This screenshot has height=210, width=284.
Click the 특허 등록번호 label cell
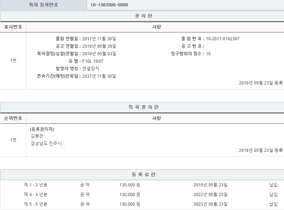click(x=43, y=5)
